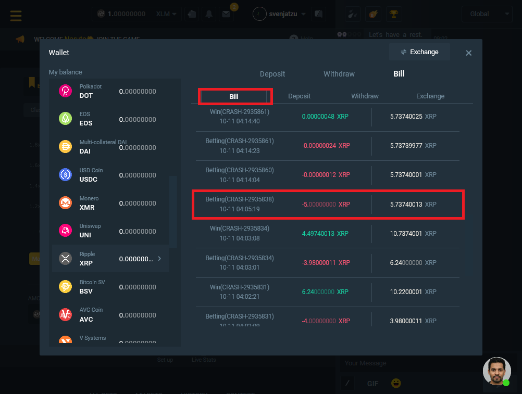
Task: Click the balance list scrollbar
Action: click(173, 211)
